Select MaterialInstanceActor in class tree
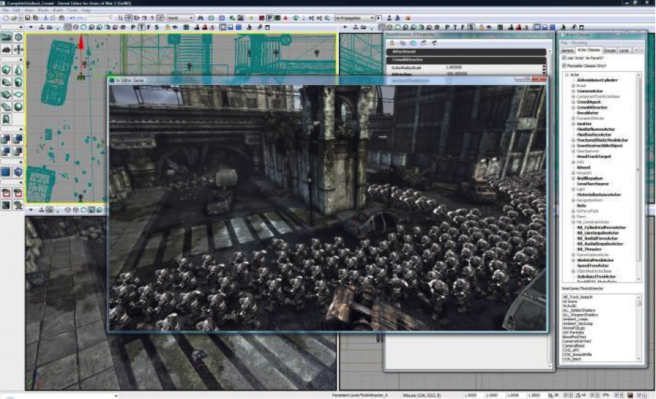The image size is (656, 399). 599,195
